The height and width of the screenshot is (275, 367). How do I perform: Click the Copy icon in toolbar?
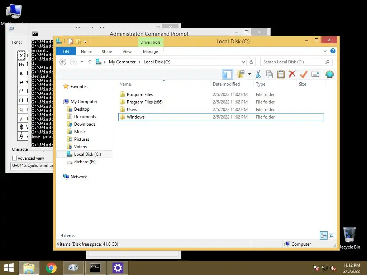tap(270, 74)
